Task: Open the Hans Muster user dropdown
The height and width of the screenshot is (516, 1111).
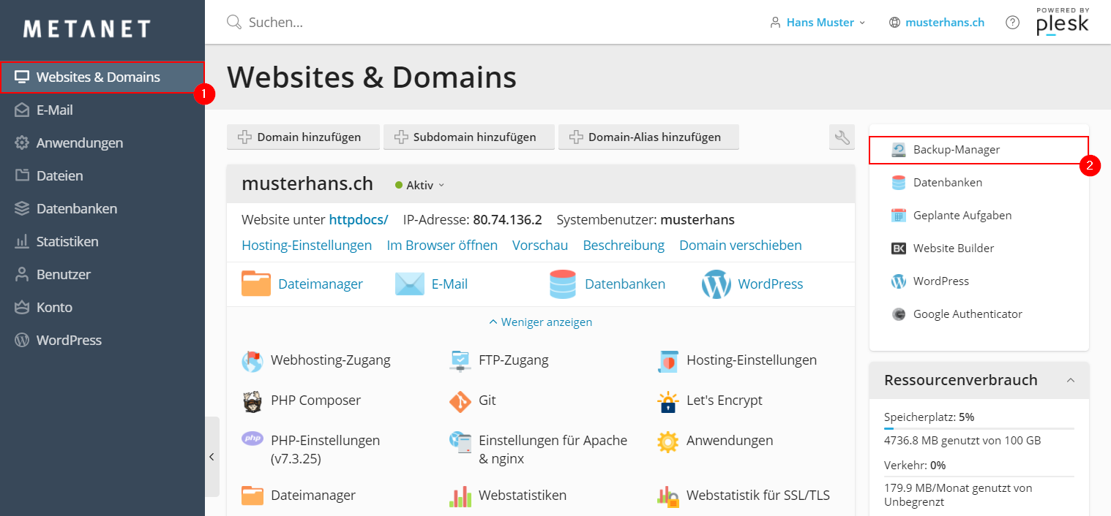Action: (x=819, y=23)
